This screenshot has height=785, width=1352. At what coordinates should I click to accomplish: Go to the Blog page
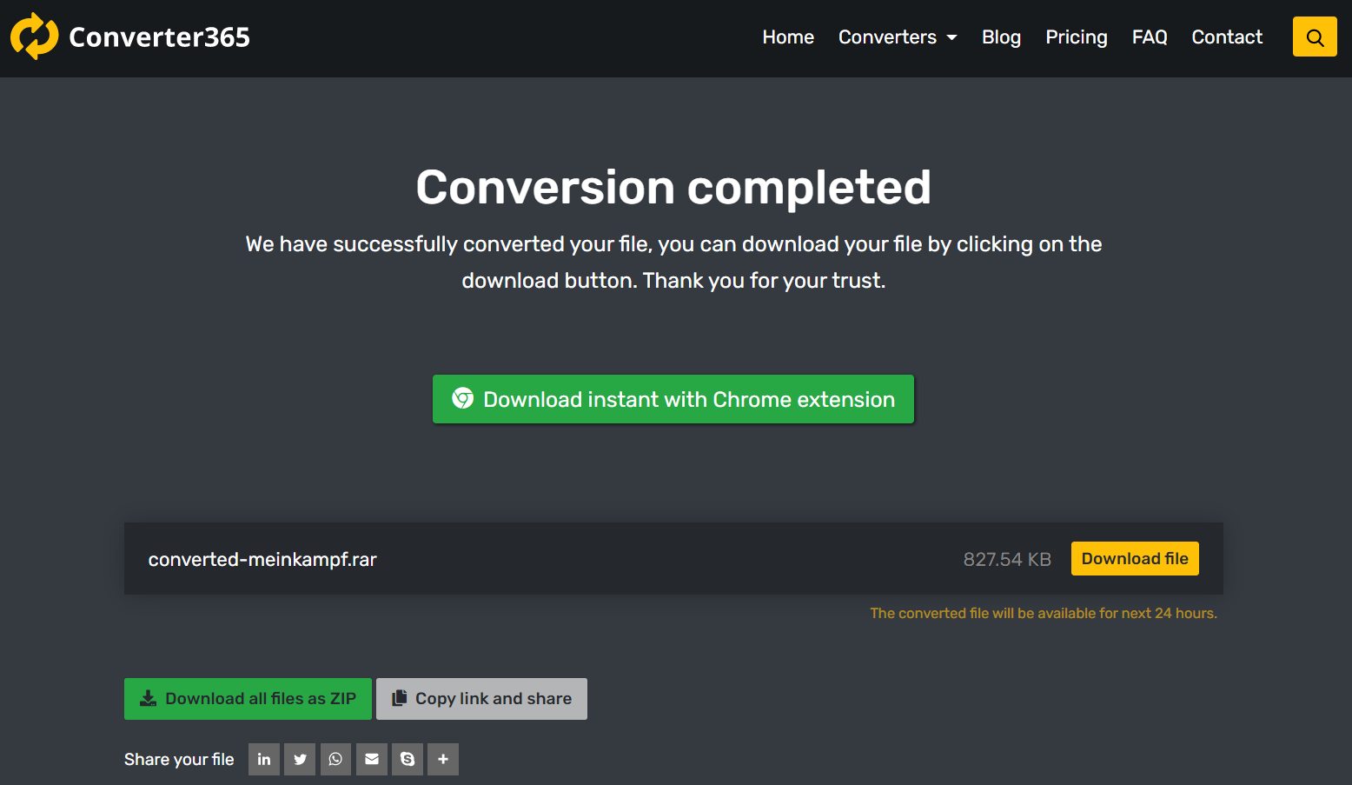1001,37
